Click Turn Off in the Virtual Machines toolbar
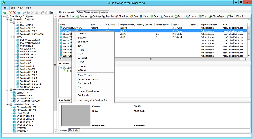This screenshot has width=253, height=139. tap(108, 16)
